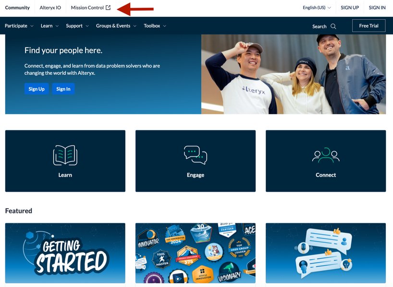
Task: Click the search magnifier icon
Action: [x=333, y=26]
